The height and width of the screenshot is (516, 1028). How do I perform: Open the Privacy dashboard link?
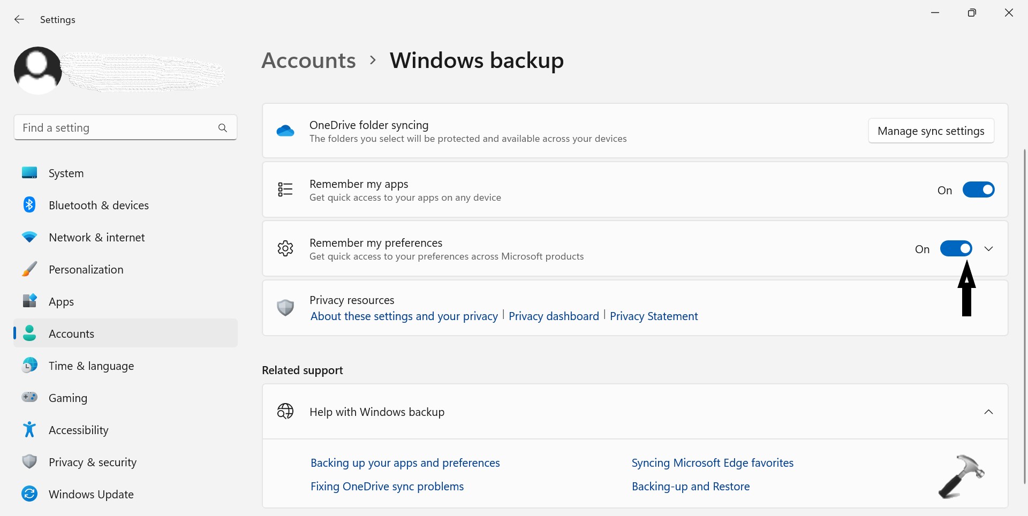coord(554,316)
